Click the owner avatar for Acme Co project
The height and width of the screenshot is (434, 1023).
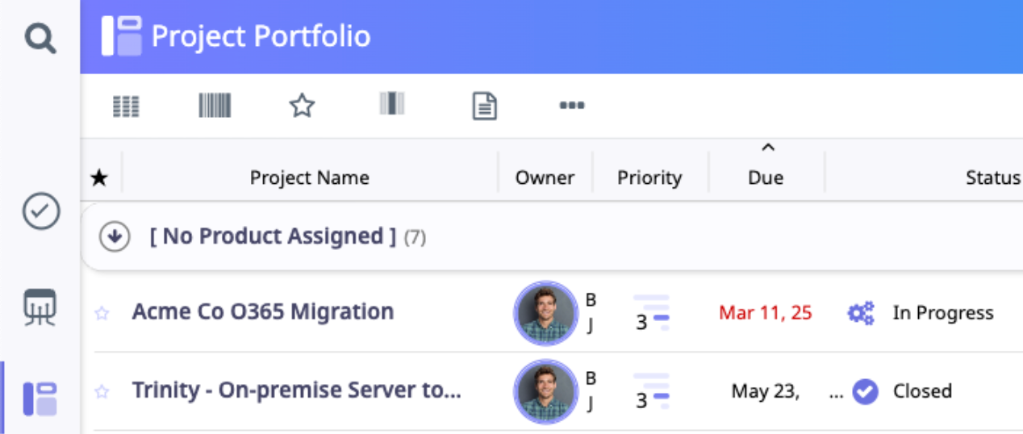pos(545,313)
